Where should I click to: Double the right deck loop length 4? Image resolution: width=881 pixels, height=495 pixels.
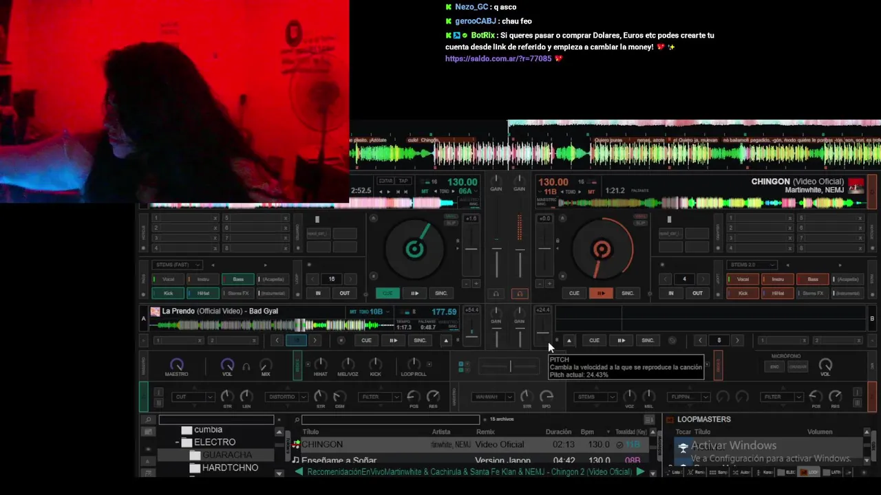pyautogui.click(x=703, y=279)
